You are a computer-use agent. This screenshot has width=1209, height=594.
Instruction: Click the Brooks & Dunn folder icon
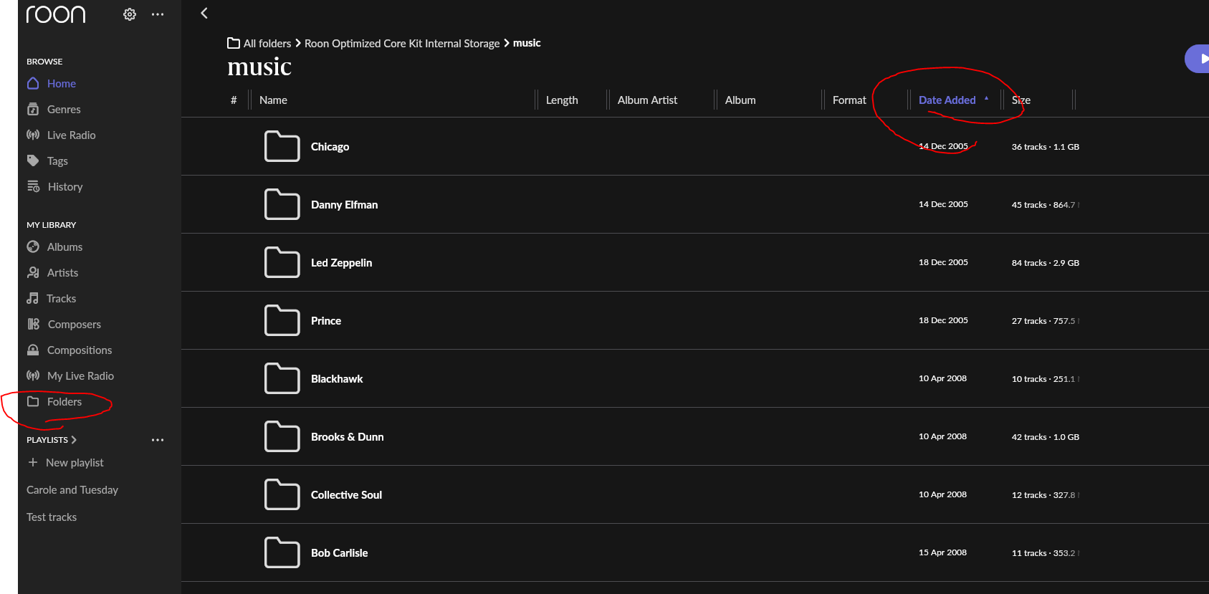(282, 436)
